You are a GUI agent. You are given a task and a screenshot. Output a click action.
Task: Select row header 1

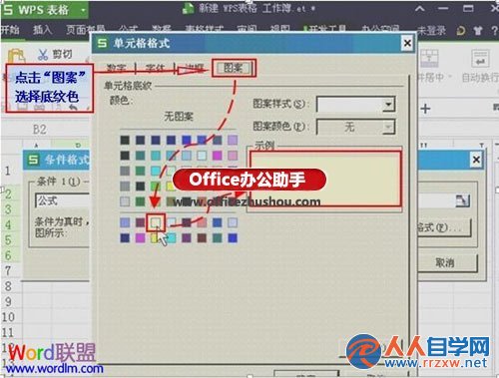pyautogui.click(x=7, y=171)
